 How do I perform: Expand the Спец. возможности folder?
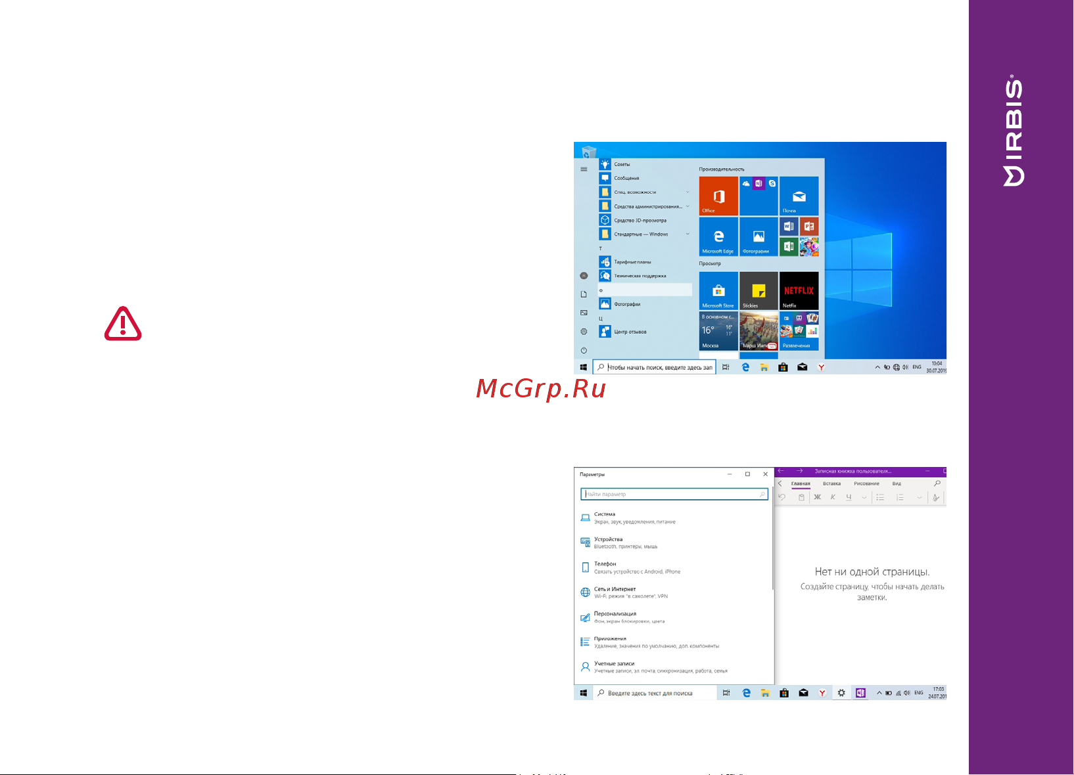click(x=645, y=192)
